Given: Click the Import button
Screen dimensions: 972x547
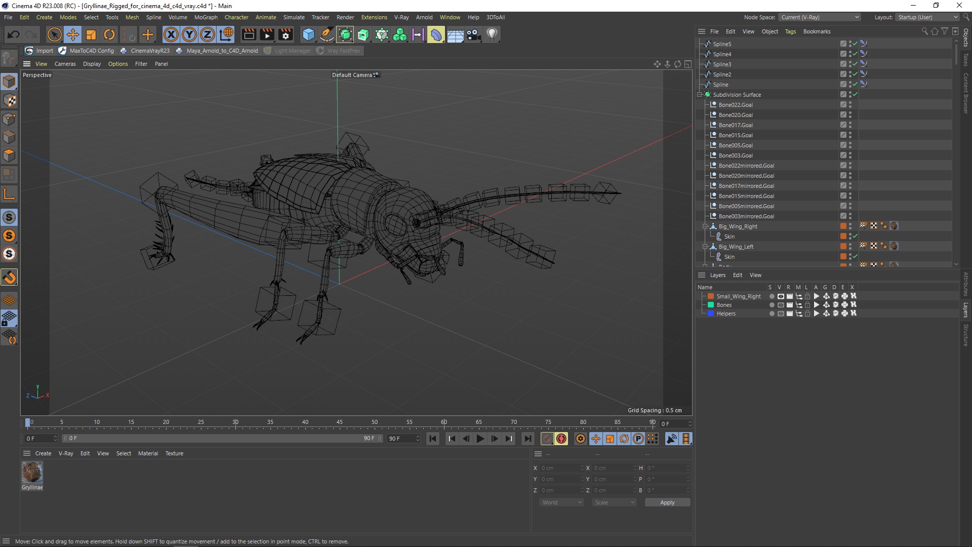Looking at the screenshot, I should [x=39, y=51].
